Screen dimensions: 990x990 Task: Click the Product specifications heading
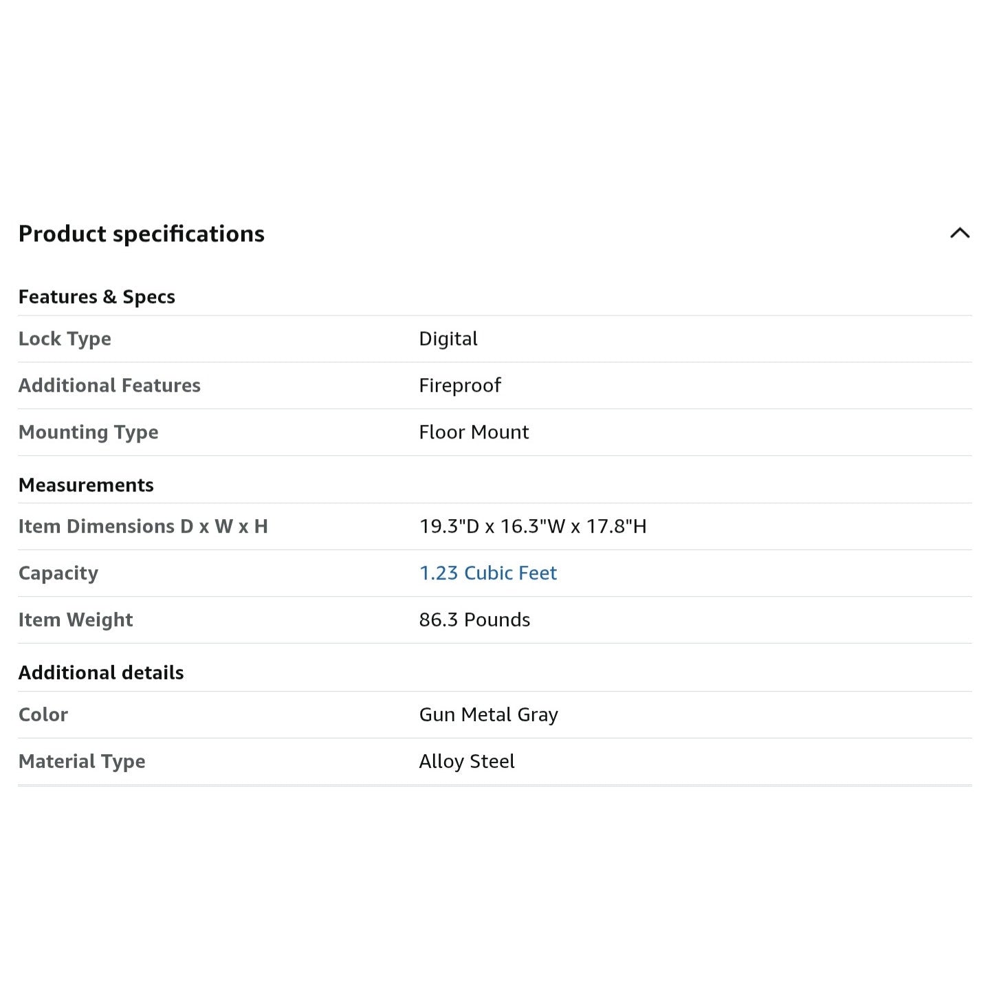click(x=142, y=234)
